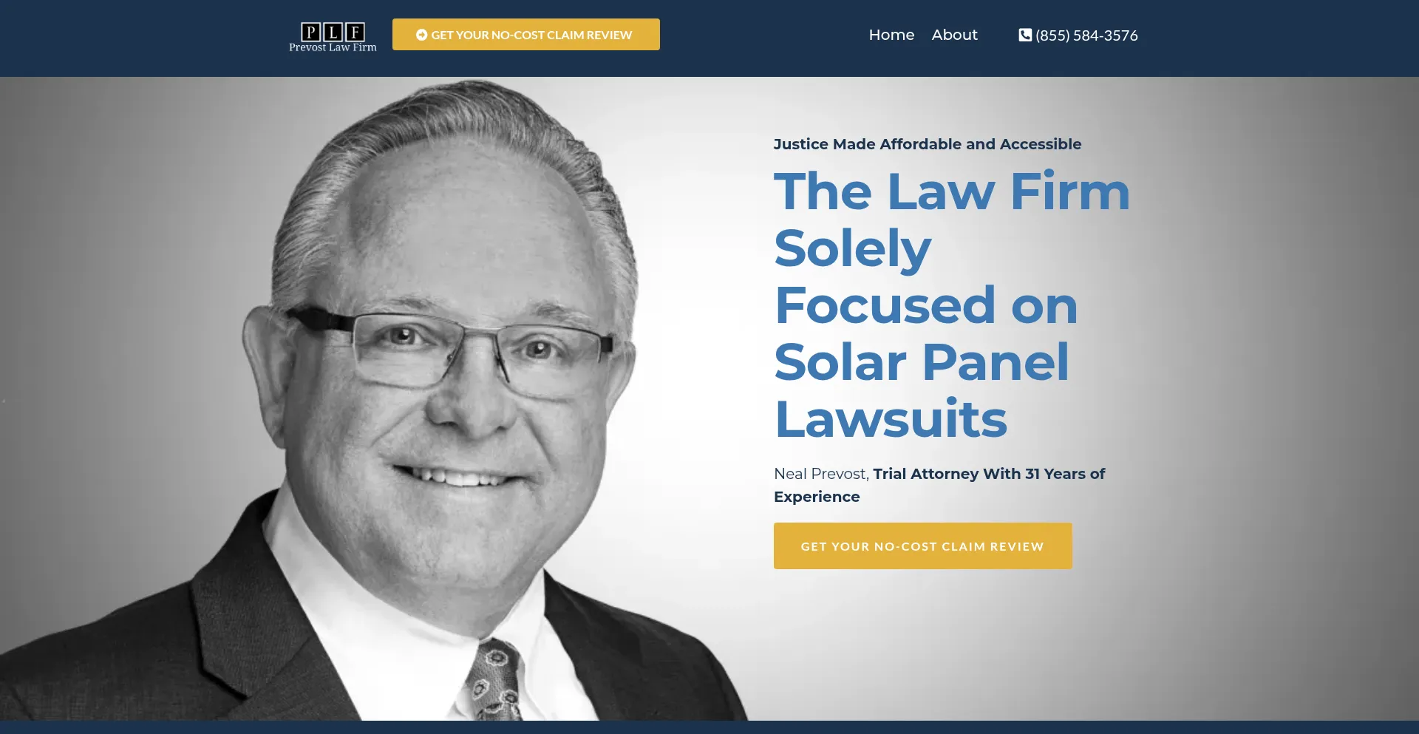
Task: Click the 'Focused on' line of headline
Action: [926, 305]
